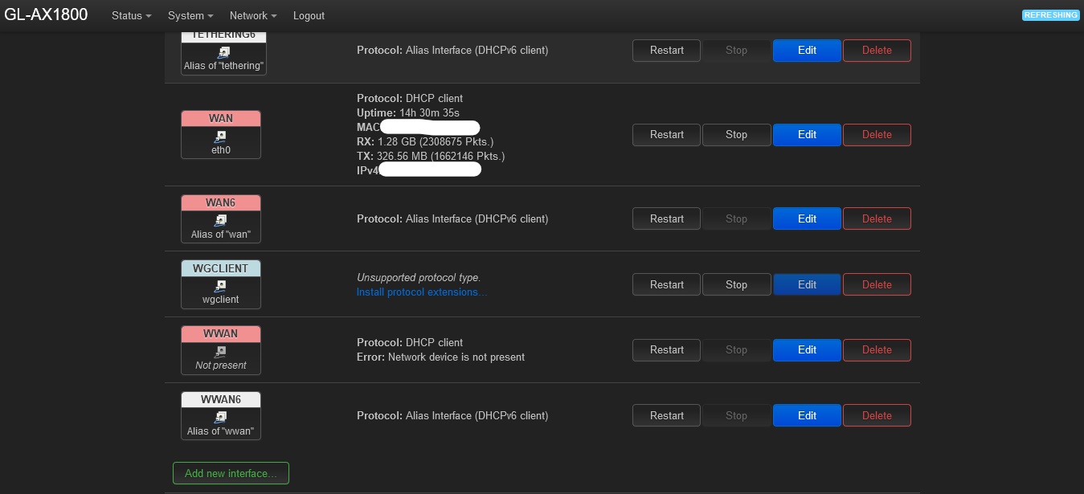Click the WGCLIENT wgclient interface icon
The width and height of the screenshot is (1084, 494).
click(x=221, y=286)
